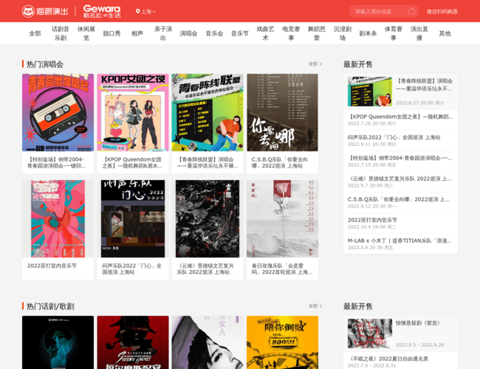The height and width of the screenshot is (369, 480).
Task: Open C.S.B.Q乐队 你要去向哪 poster
Action: click(x=282, y=112)
